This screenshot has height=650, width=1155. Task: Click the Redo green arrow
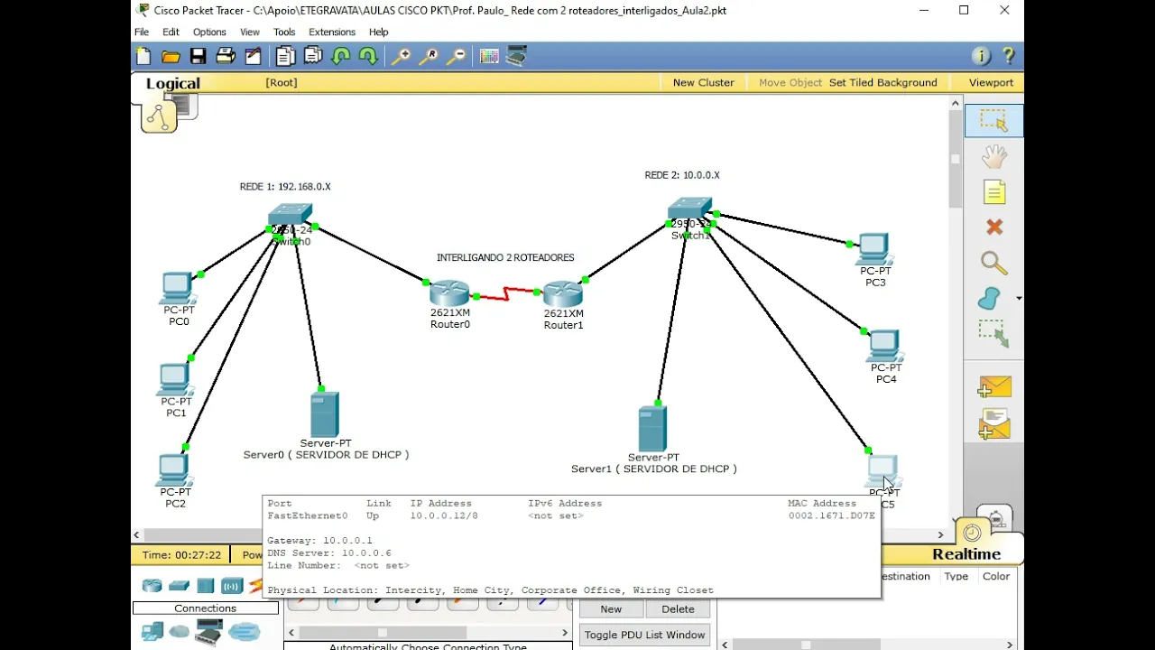point(368,57)
